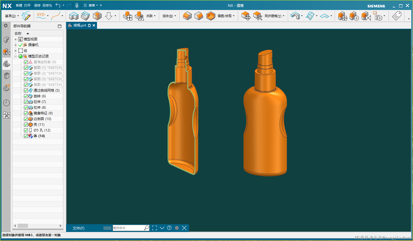Open the Reuse Library sidebar tab
Image resolution: width=413 pixels, height=241 pixels.
(x=6, y=76)
